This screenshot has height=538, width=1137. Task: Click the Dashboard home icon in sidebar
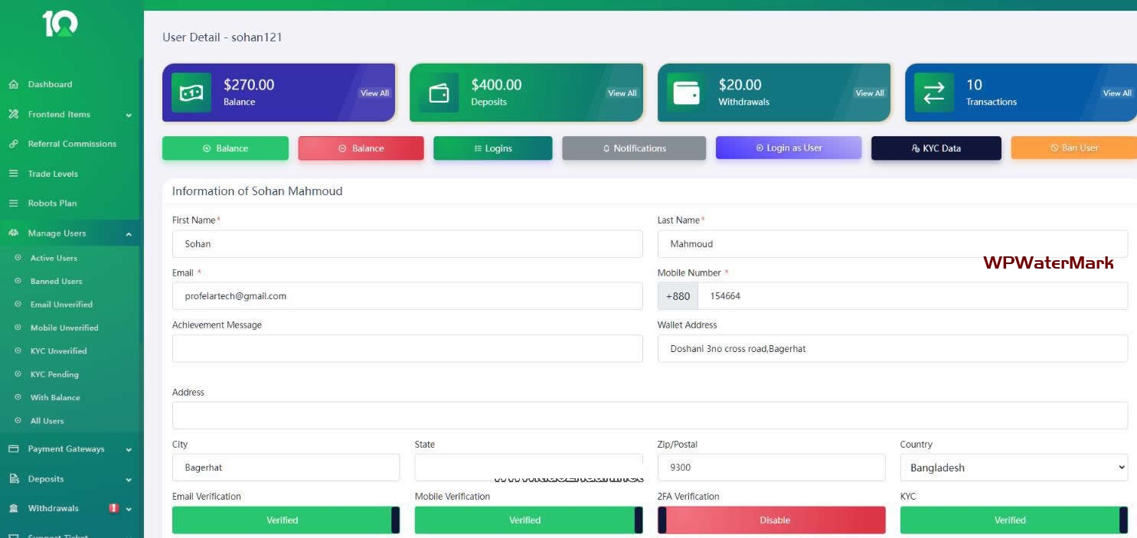(x=13, y=84)
